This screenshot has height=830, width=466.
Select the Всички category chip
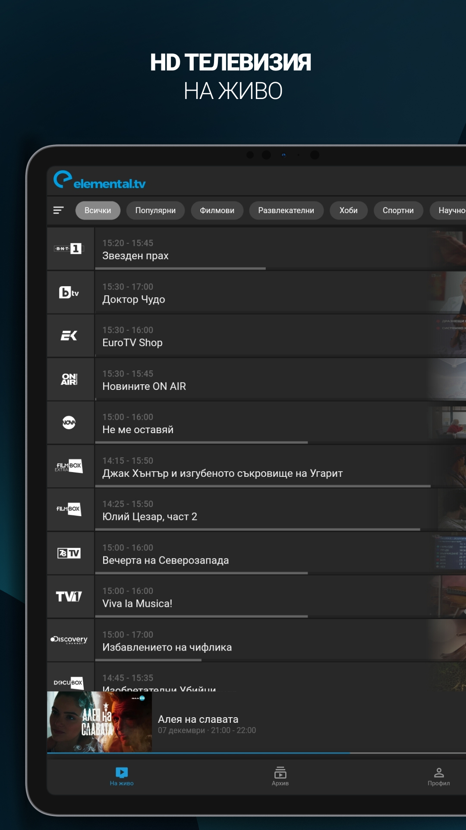pyautogui.click(x=98, y=211)
